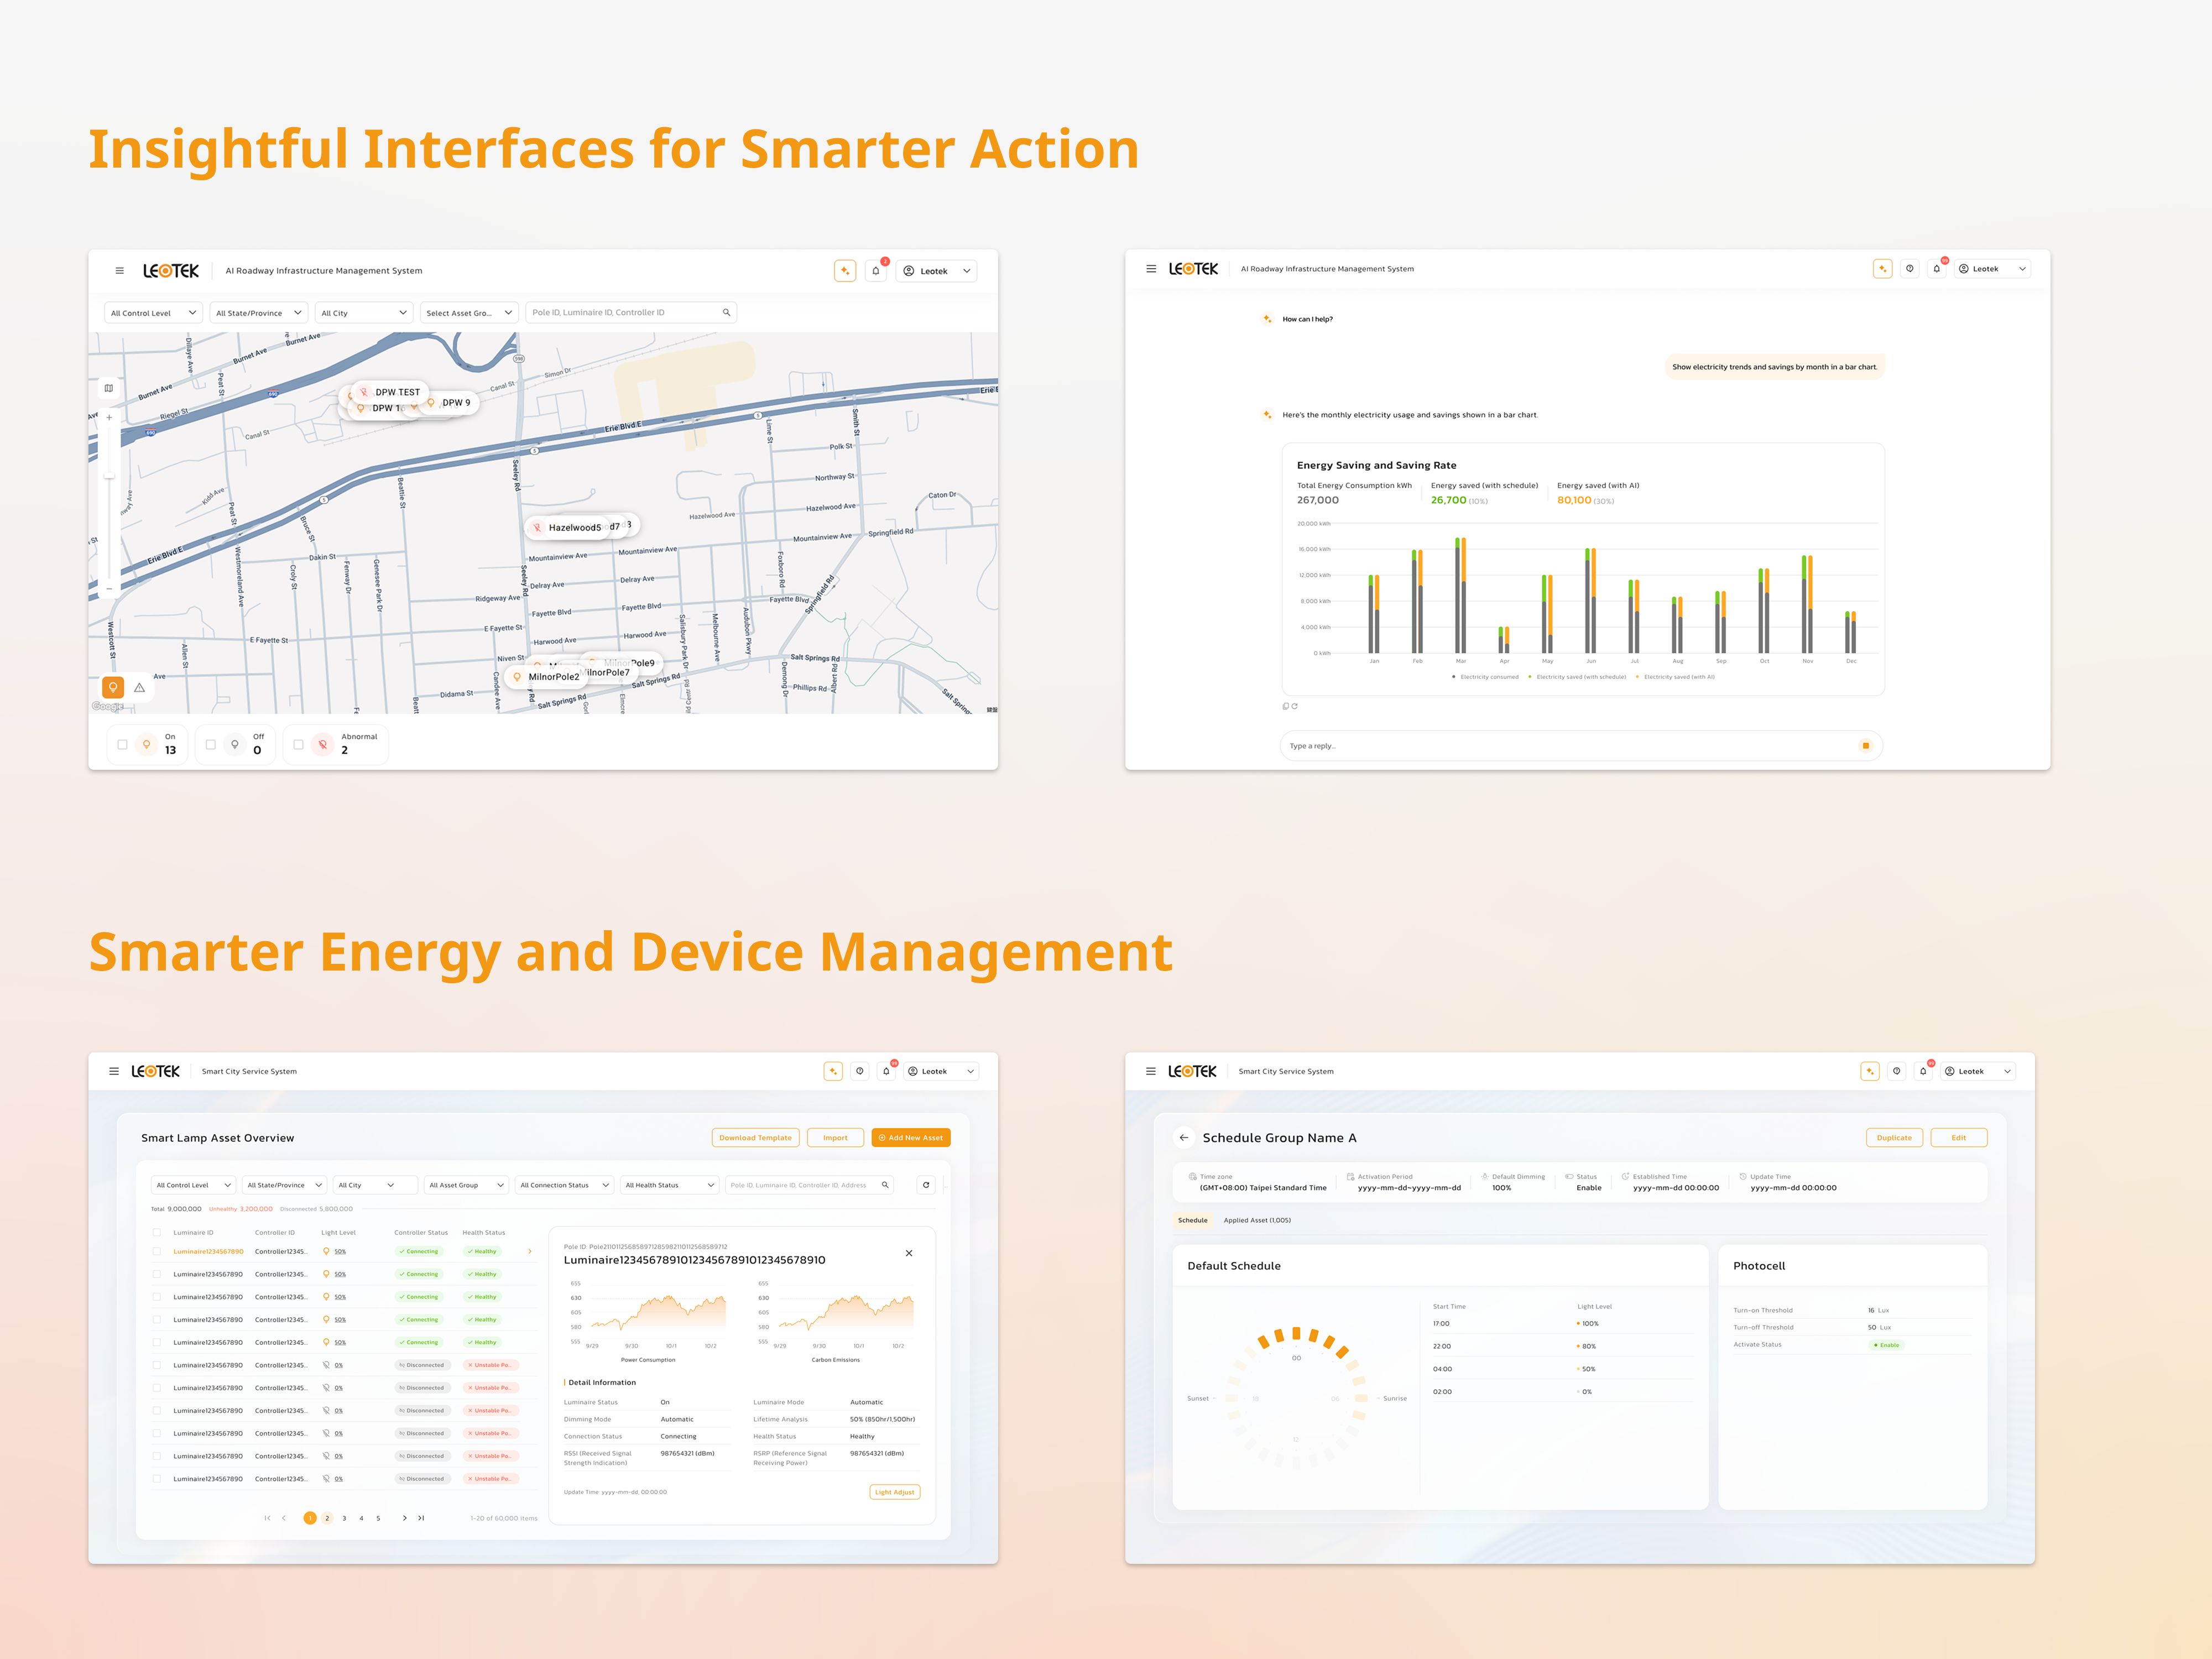Image resolution: width=2212 pixels, height=1659 pixels.
Task: Toggle the Abnormal 2 checkbox
Action: tap(298, 744)
